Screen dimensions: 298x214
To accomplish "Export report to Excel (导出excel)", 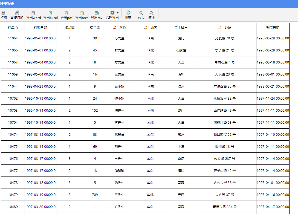I will click(x=50, y=13).
